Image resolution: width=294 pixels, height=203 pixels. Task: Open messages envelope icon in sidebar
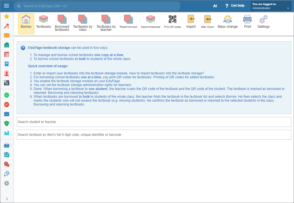click(x=7, y=35)
